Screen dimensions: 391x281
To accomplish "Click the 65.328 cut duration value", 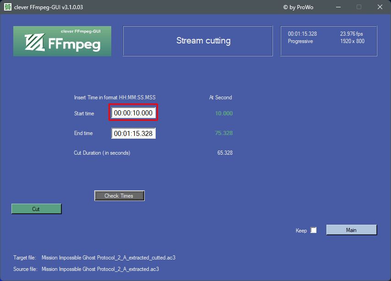I will 225,152.
